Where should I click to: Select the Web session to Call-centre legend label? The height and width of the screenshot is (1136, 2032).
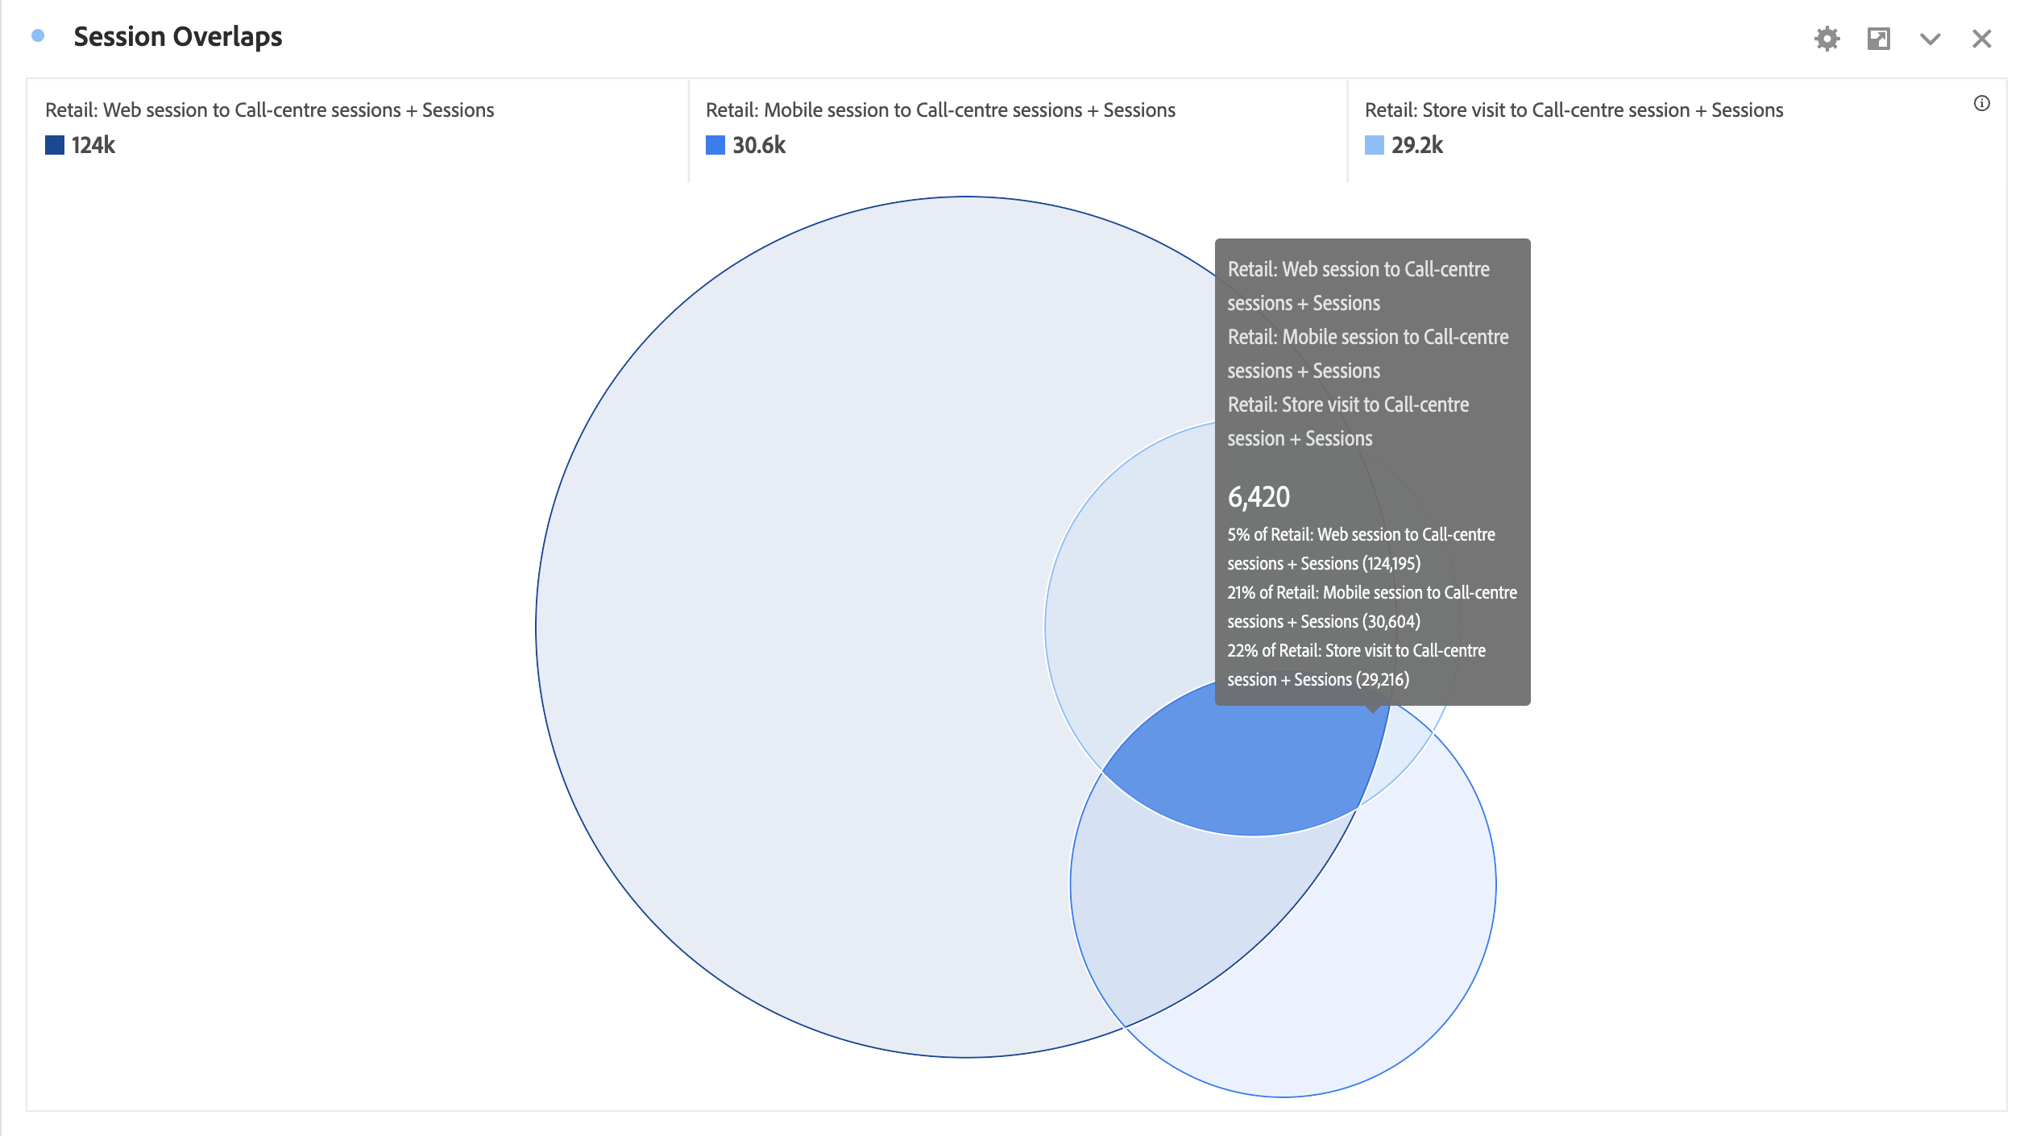tap(269, 110)
